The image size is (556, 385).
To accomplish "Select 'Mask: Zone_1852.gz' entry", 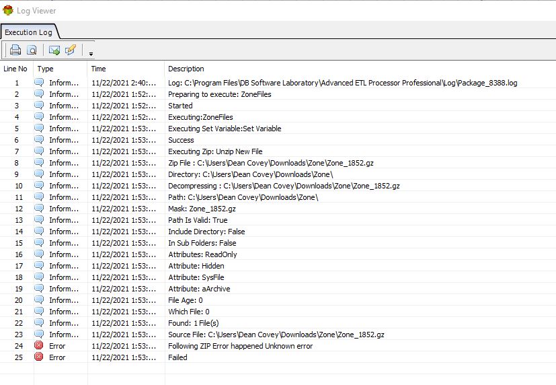I will coord(202,209).
